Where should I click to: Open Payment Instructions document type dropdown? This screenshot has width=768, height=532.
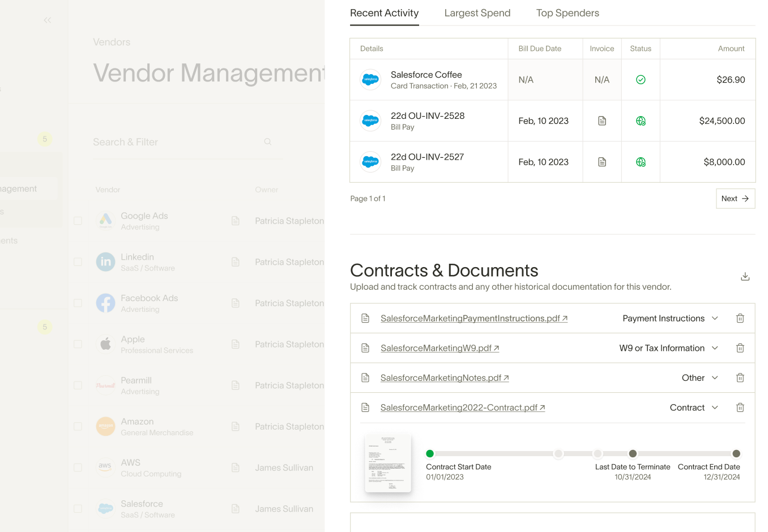671,319
